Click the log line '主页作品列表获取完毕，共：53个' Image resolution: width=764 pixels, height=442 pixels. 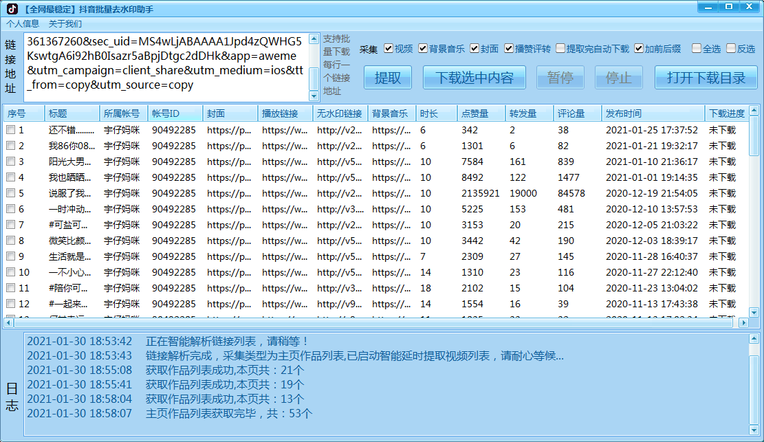[229, 413]
